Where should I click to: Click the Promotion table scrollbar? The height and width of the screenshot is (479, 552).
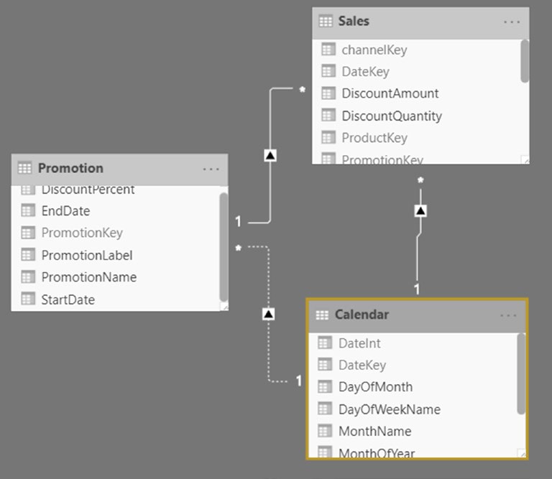pos(224,247)
